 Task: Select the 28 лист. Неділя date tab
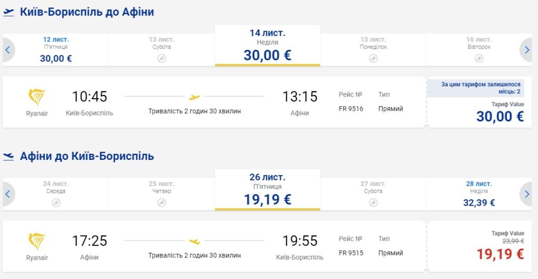[x=479, y=194]
